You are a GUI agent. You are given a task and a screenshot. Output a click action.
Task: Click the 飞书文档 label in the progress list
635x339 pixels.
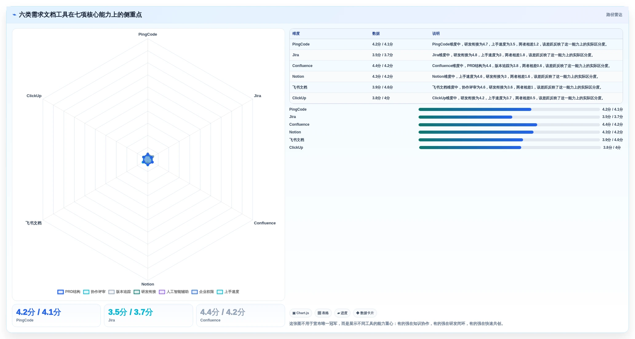(297, 140)
